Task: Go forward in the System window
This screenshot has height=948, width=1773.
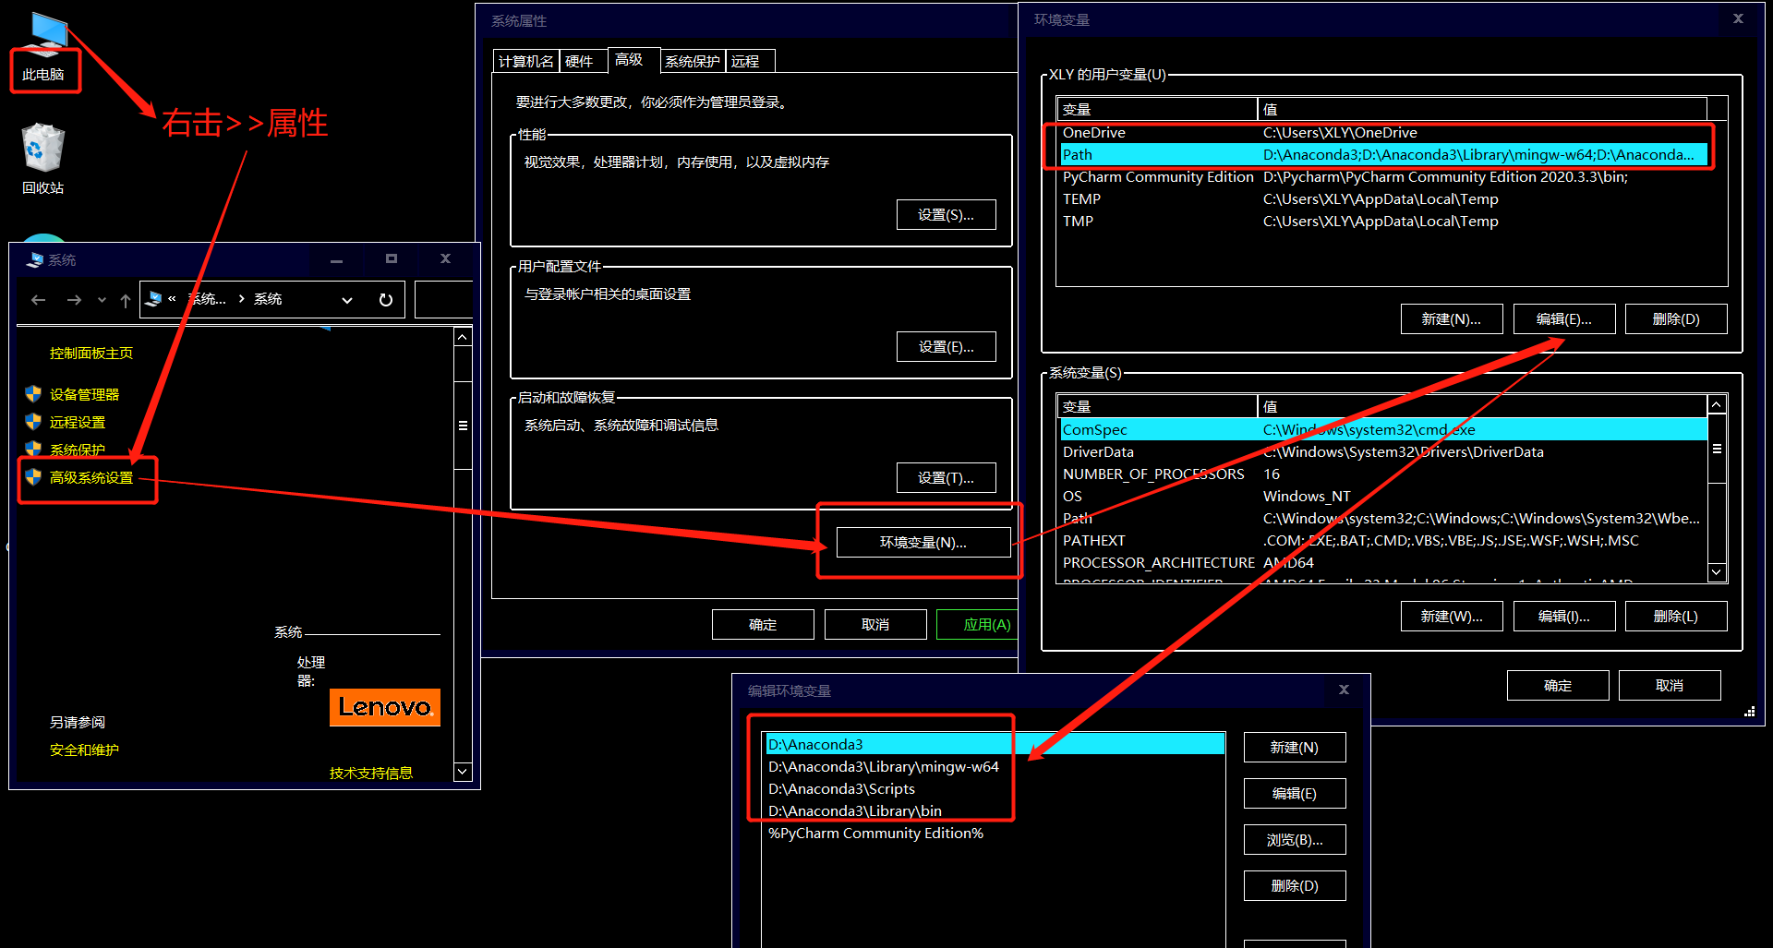Action: click(74, 300)
